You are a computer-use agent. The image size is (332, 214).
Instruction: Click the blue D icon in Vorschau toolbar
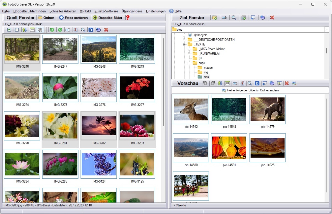tap(257, 83)
